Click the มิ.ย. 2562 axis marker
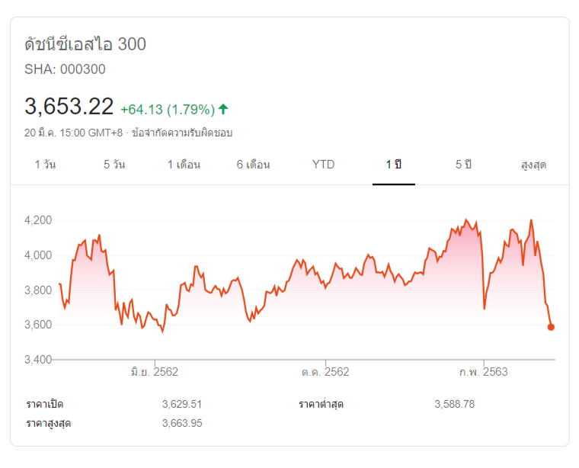The height and width of the screenshot is (468, 579). (x=154, y=372)
